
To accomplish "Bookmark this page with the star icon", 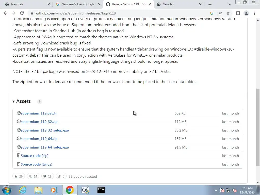I will tap(228, 13).
